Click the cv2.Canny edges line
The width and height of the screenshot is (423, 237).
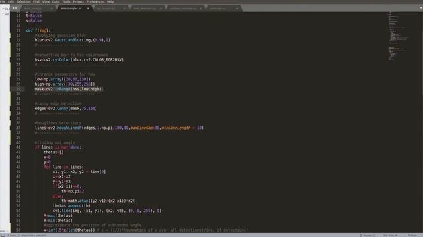66,108
